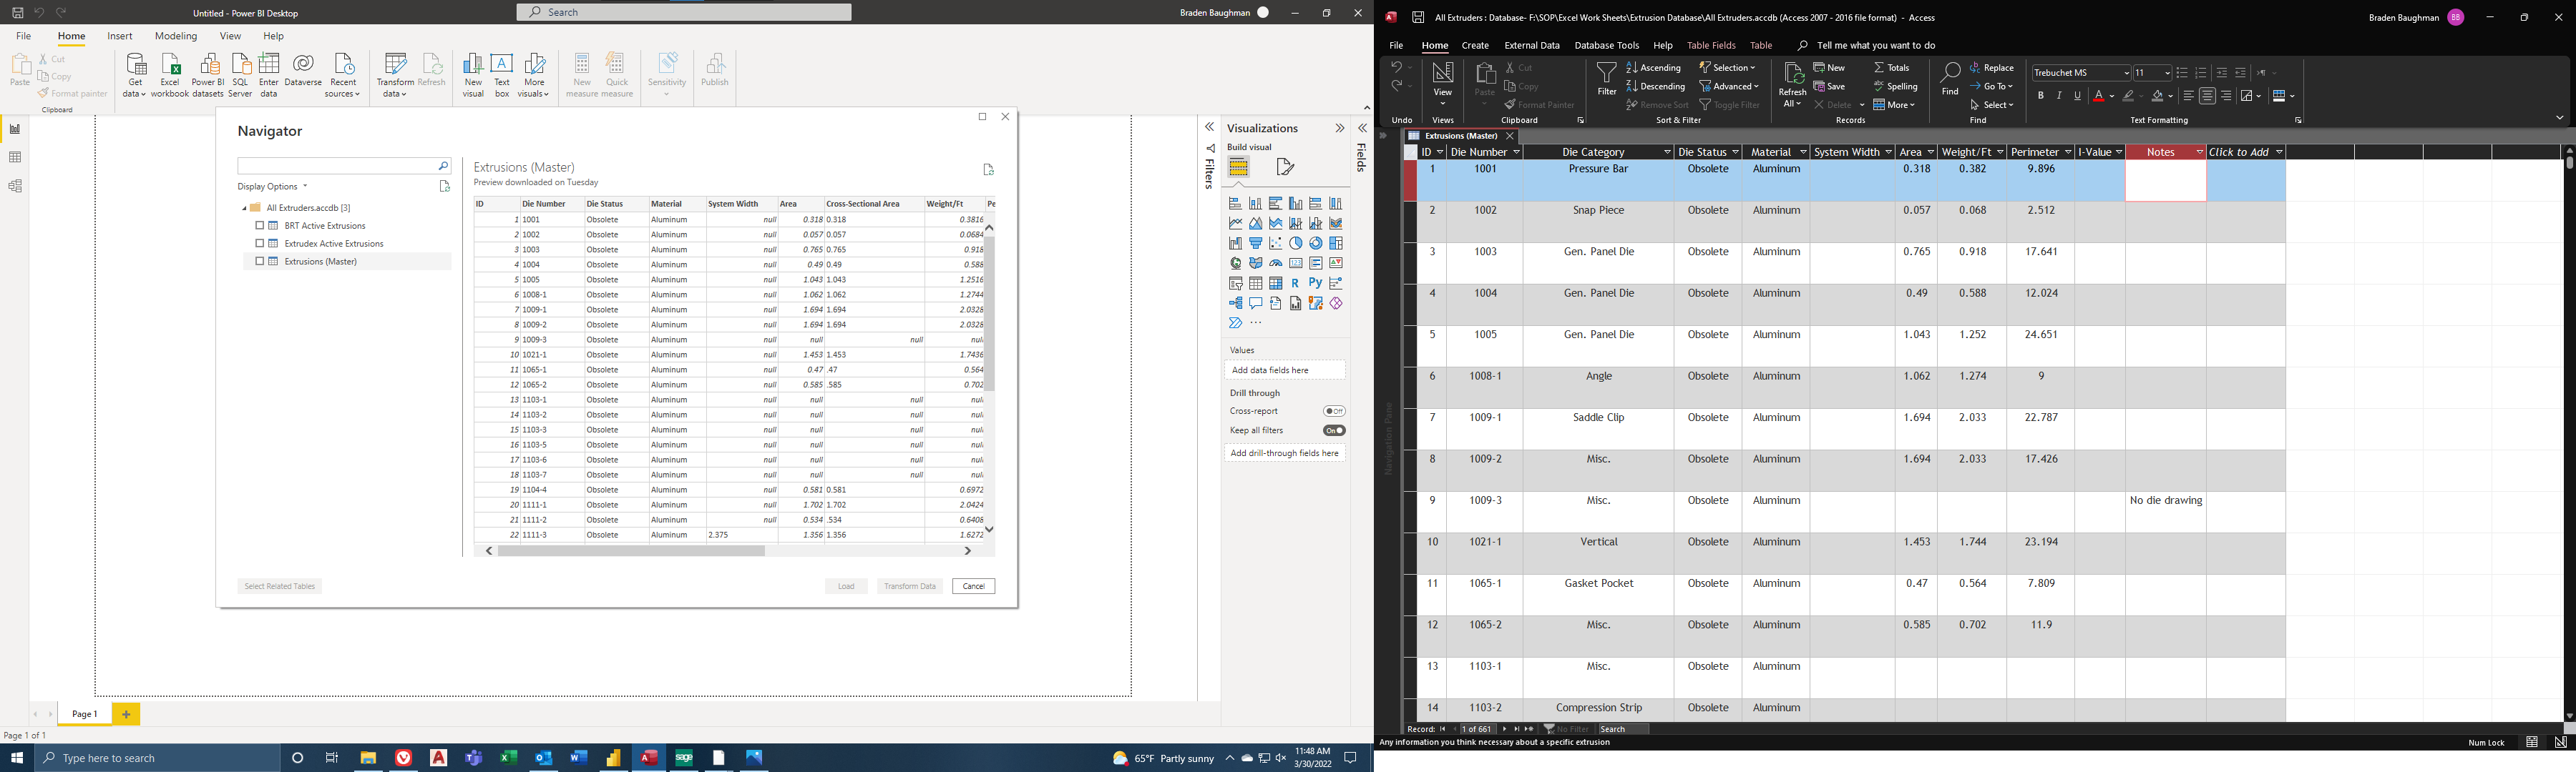Open SQL Server data source

pyautogui.click(x=240, y=76)
